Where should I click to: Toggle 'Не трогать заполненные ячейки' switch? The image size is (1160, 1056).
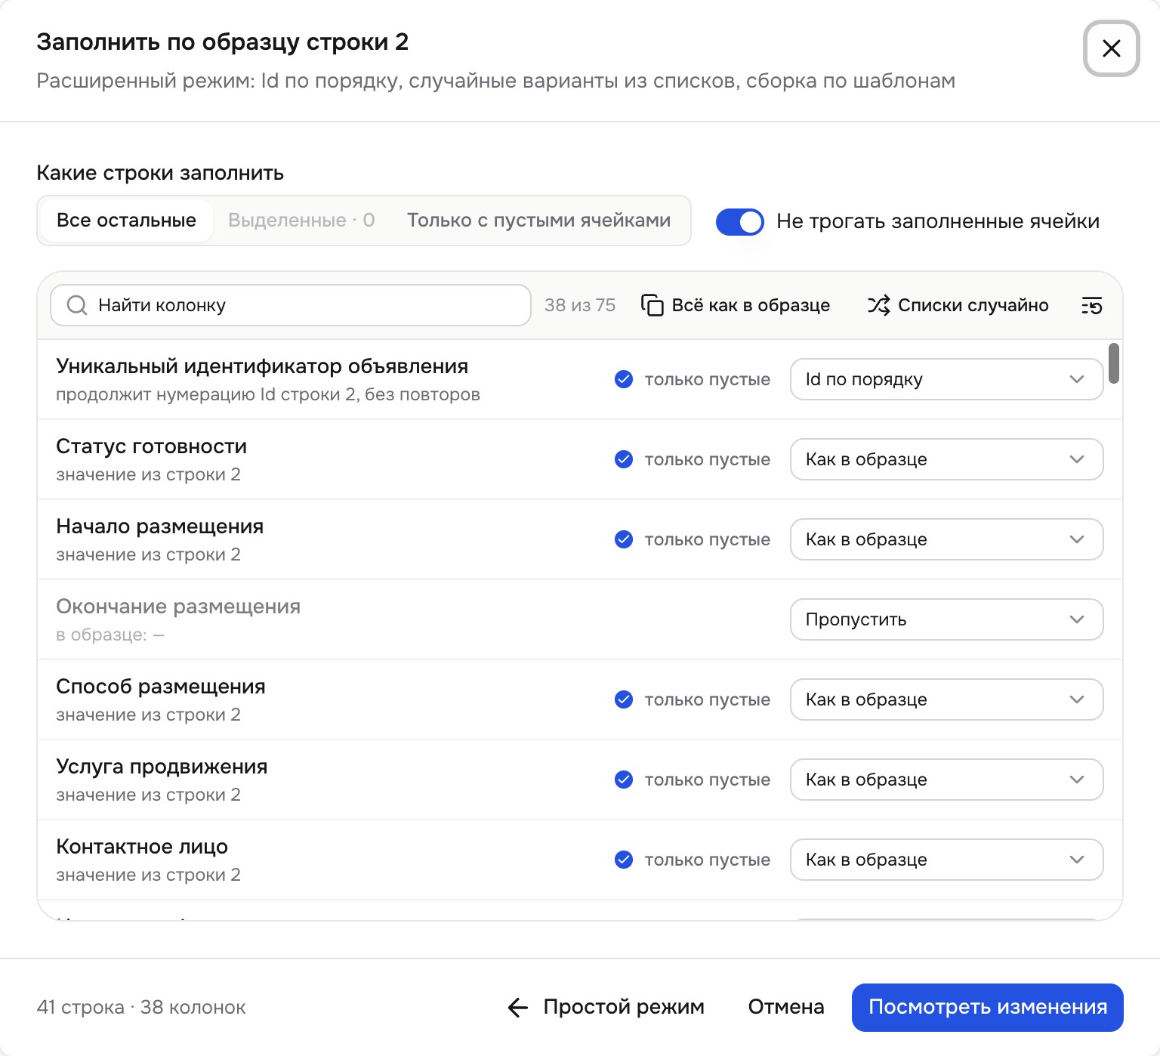point(740,221)
